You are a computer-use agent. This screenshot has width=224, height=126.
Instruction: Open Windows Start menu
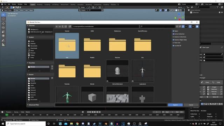[3, 124]
